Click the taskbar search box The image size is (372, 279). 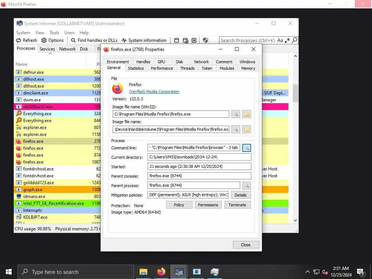click(76, 272)
